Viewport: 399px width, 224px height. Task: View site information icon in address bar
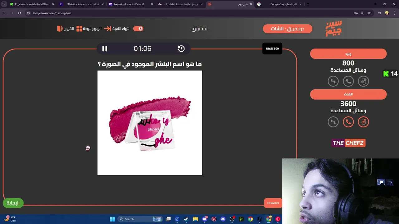28,13
